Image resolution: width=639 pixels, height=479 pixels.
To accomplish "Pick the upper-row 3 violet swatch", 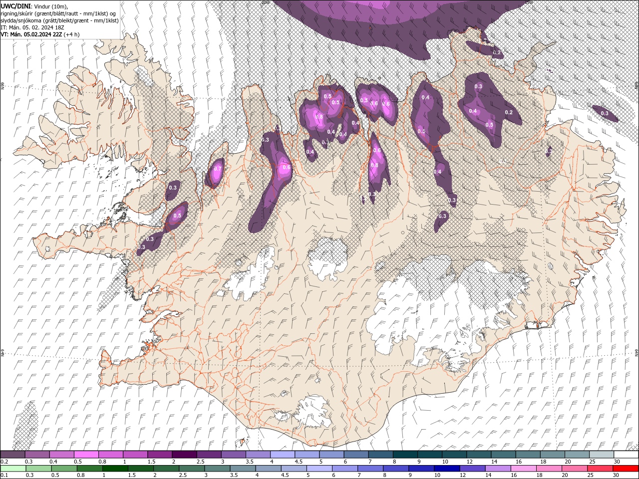I will pyautogui.click(x=233, y=455).
